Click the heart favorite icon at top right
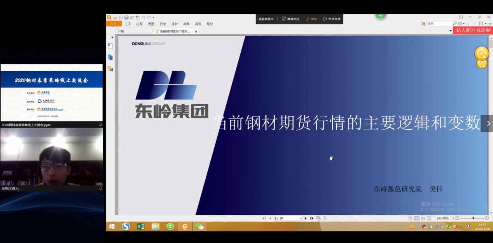Screen dimensions: 493x243 (x=490, y=24)
